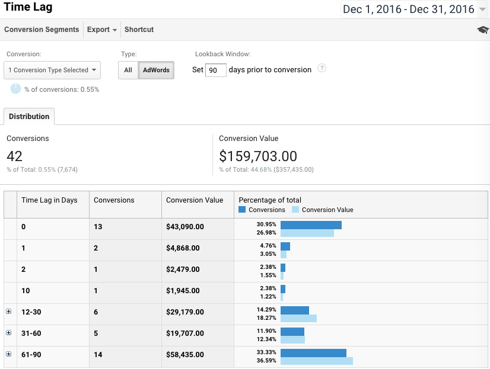
Task: Click the Dec 1, 2016 - Dec 31, 2016 date range
Action: [x=409, y=9]
